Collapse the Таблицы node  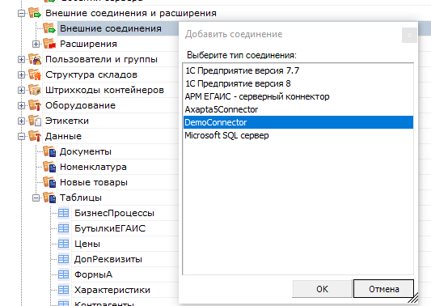click(x=36, y=198)
